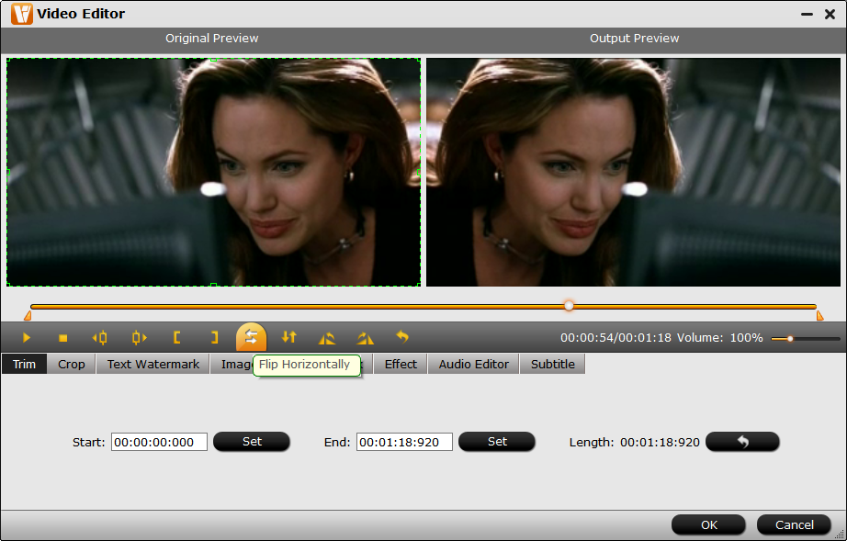Go to previous frame

pyautogui.click(x=100, y=338)
